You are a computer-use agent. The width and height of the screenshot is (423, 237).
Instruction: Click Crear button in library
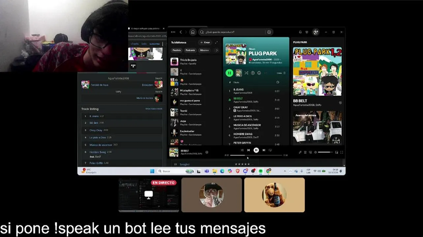point(205,42)
